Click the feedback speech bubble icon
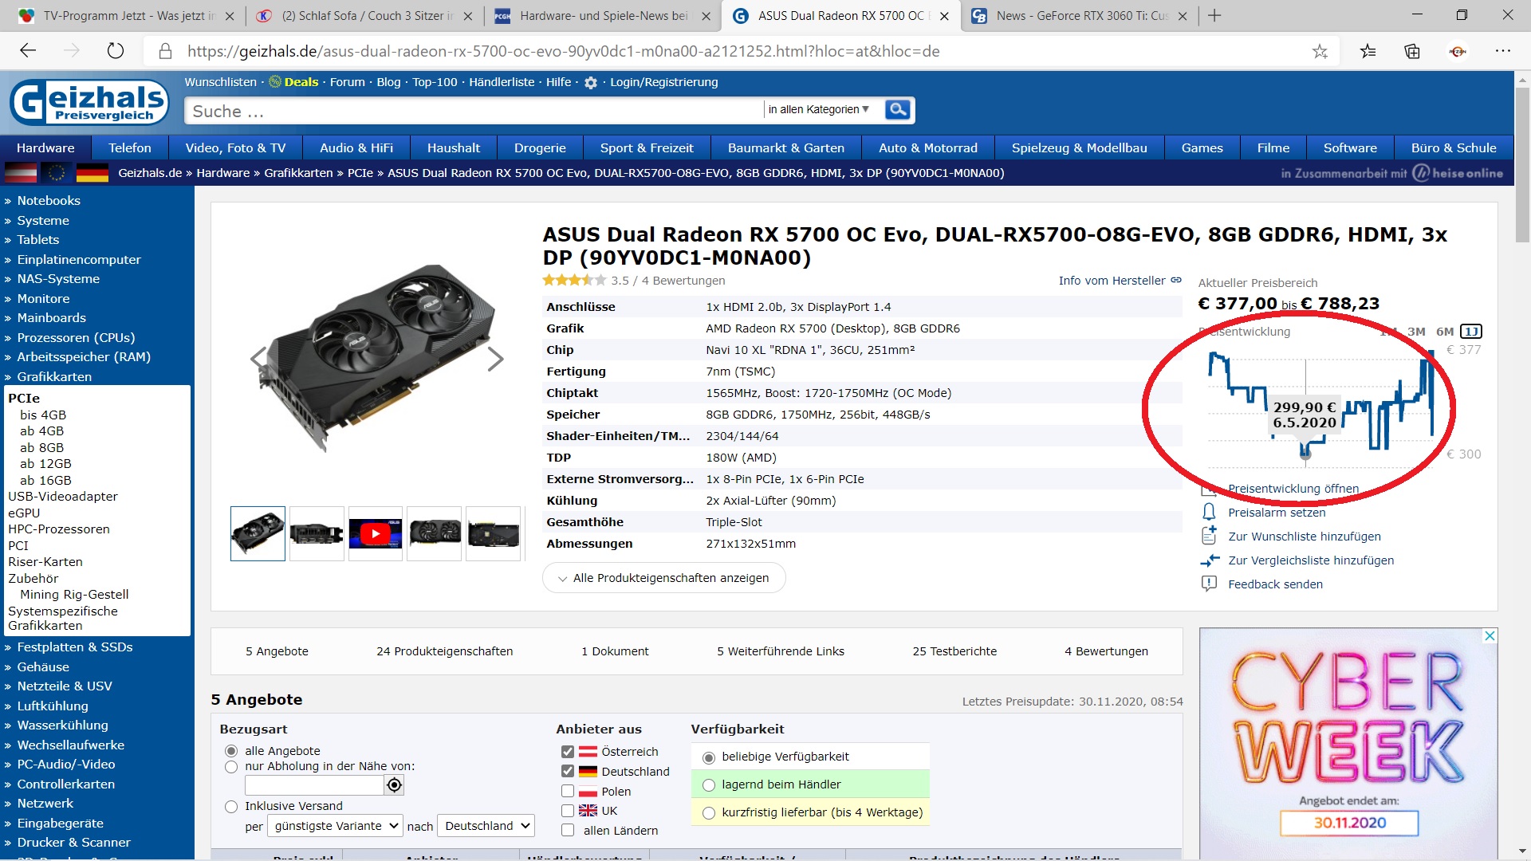Image resolution: width=1531 pixels, height=861 pixels. point(1209,584)
